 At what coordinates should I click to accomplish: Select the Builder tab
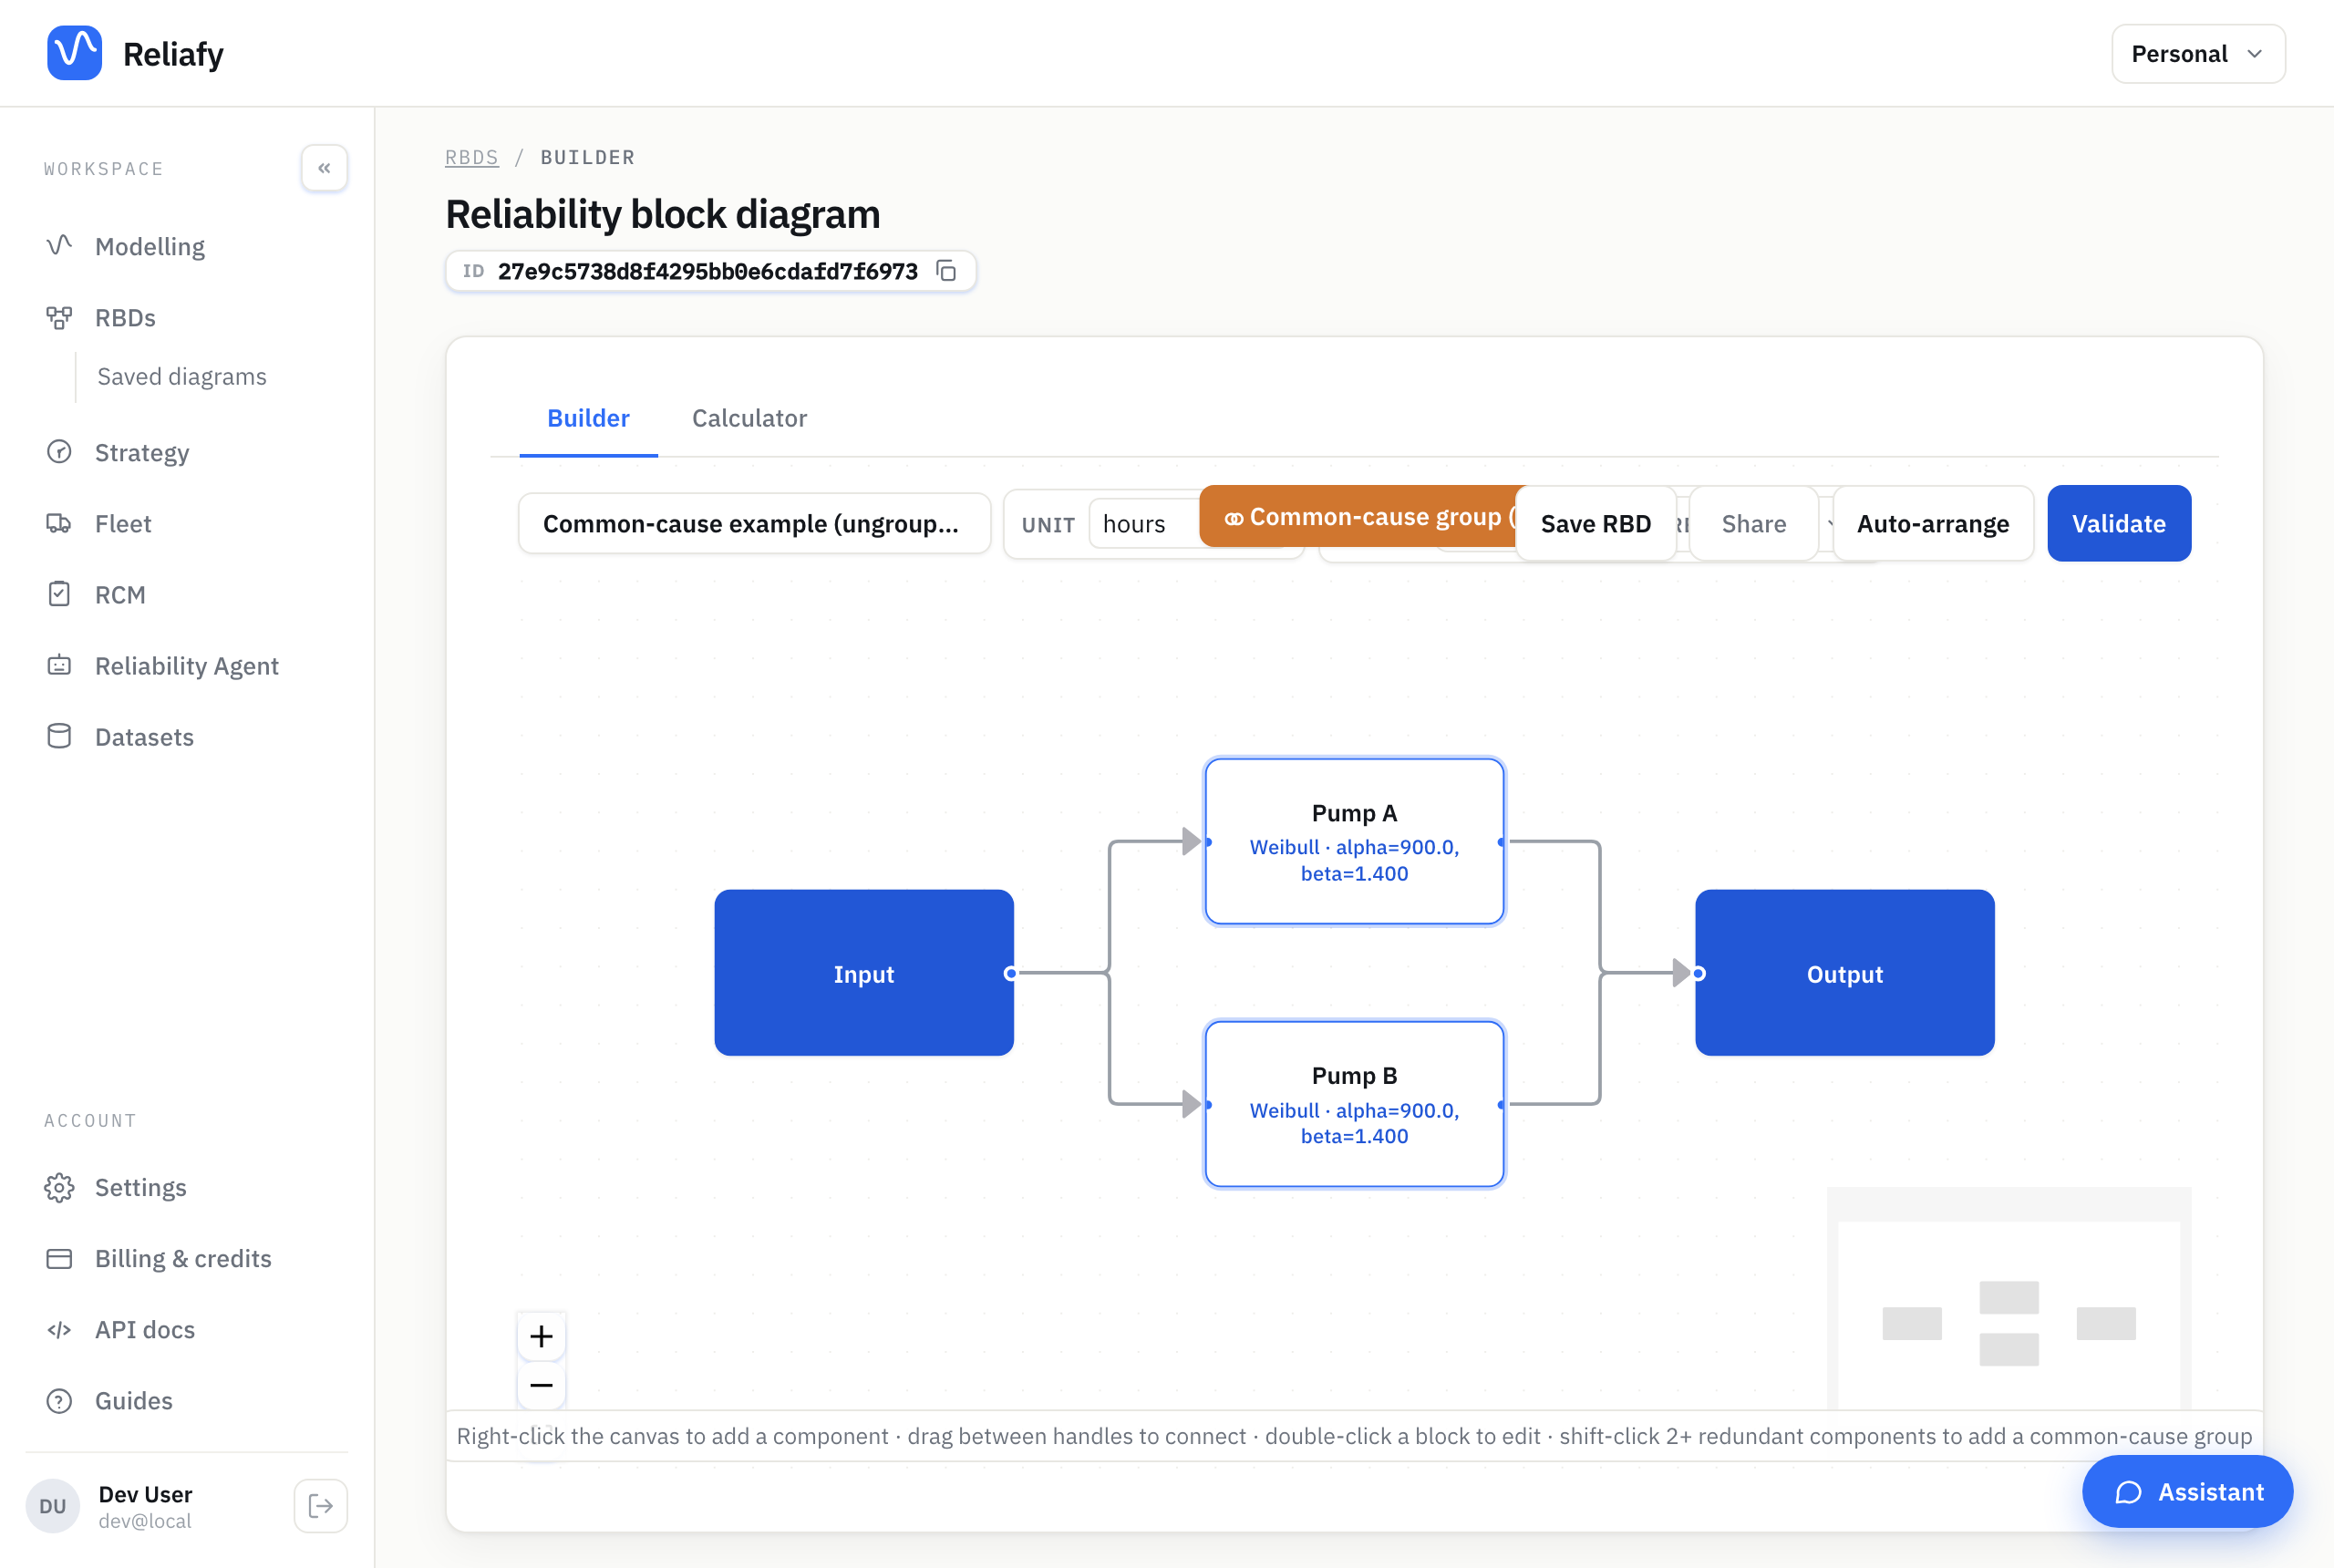pos(588,418)
